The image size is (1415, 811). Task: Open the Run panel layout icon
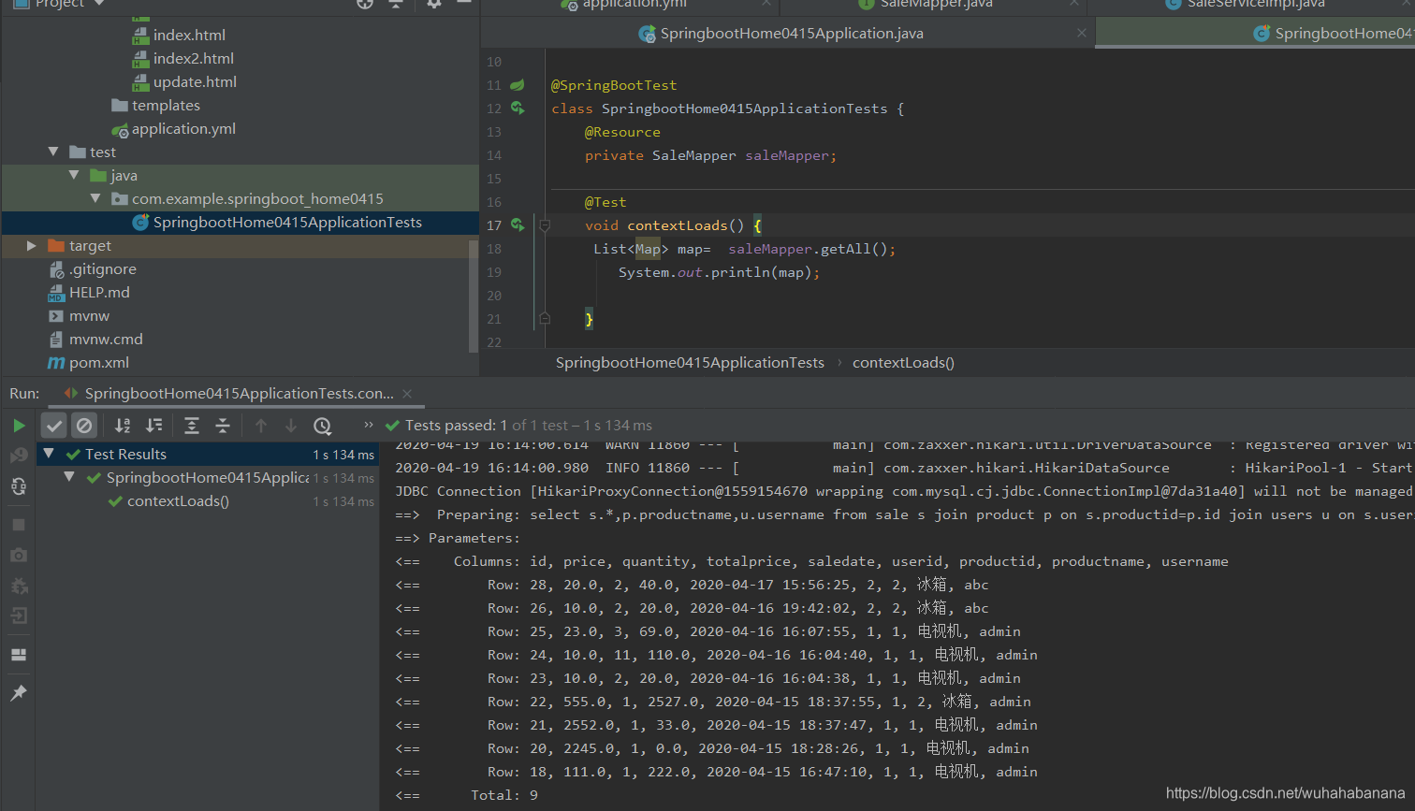(19, 655)
